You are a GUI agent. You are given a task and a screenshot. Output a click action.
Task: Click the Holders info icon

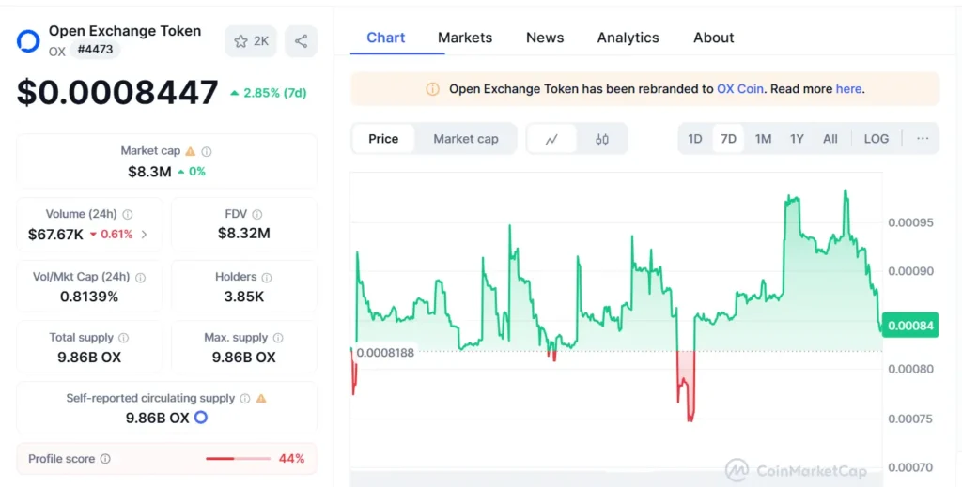266,278
